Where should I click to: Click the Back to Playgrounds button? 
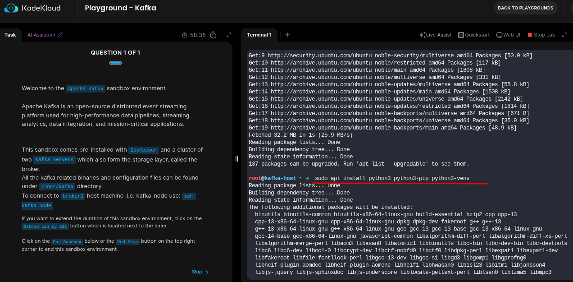tap(525, 8)
